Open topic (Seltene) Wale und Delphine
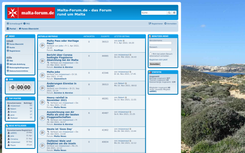This screenshot has height=153, width=245. click(x=61, y=142)
